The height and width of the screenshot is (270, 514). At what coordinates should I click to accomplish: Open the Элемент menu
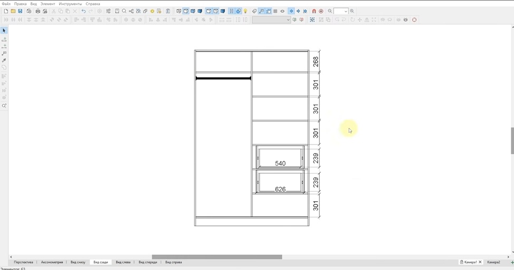[x=47, y=4]
